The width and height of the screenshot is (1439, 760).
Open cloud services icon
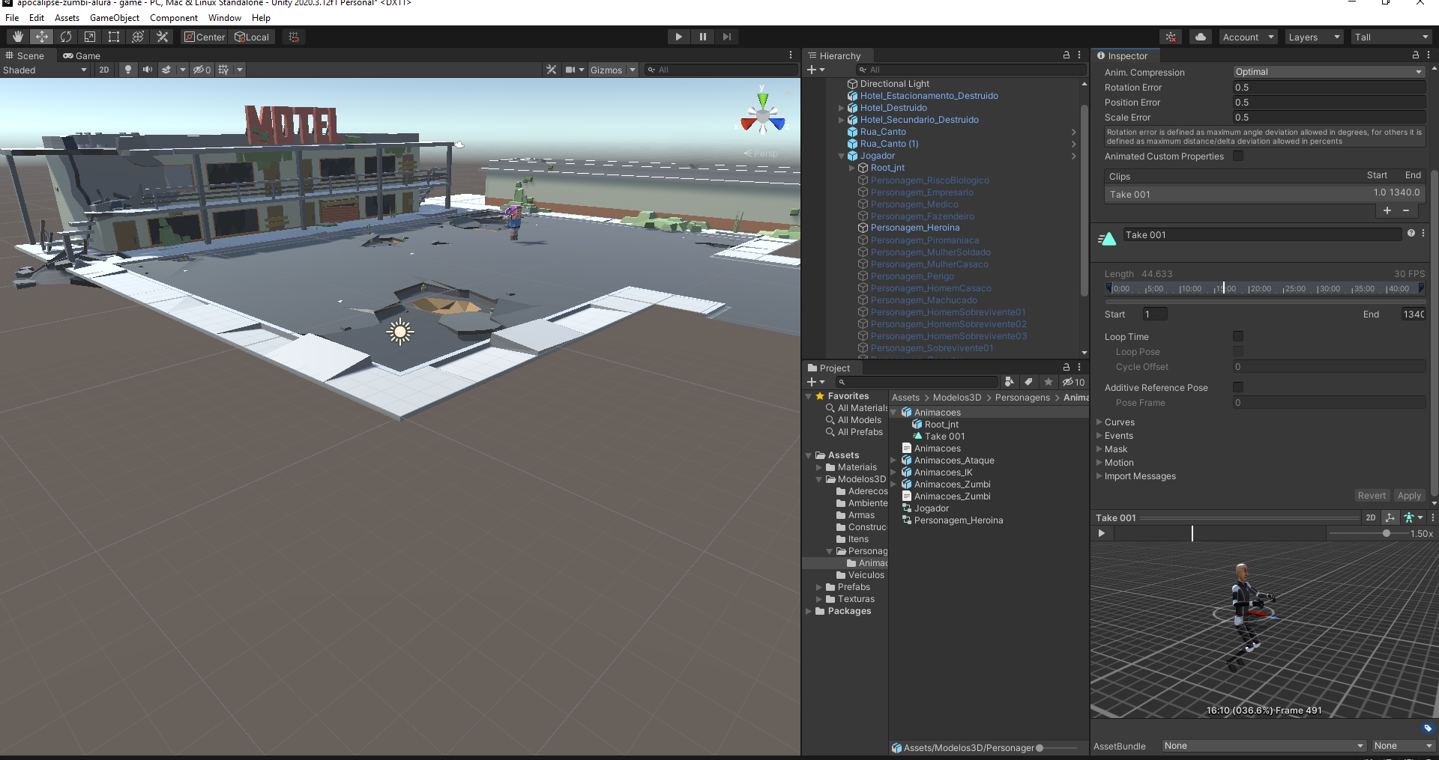(x=1201, y=37)
